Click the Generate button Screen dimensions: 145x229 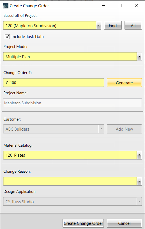tap(124, 83)
